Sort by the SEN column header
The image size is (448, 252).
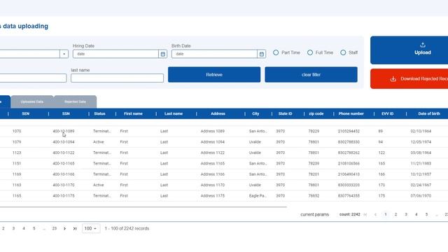(26, 113)
